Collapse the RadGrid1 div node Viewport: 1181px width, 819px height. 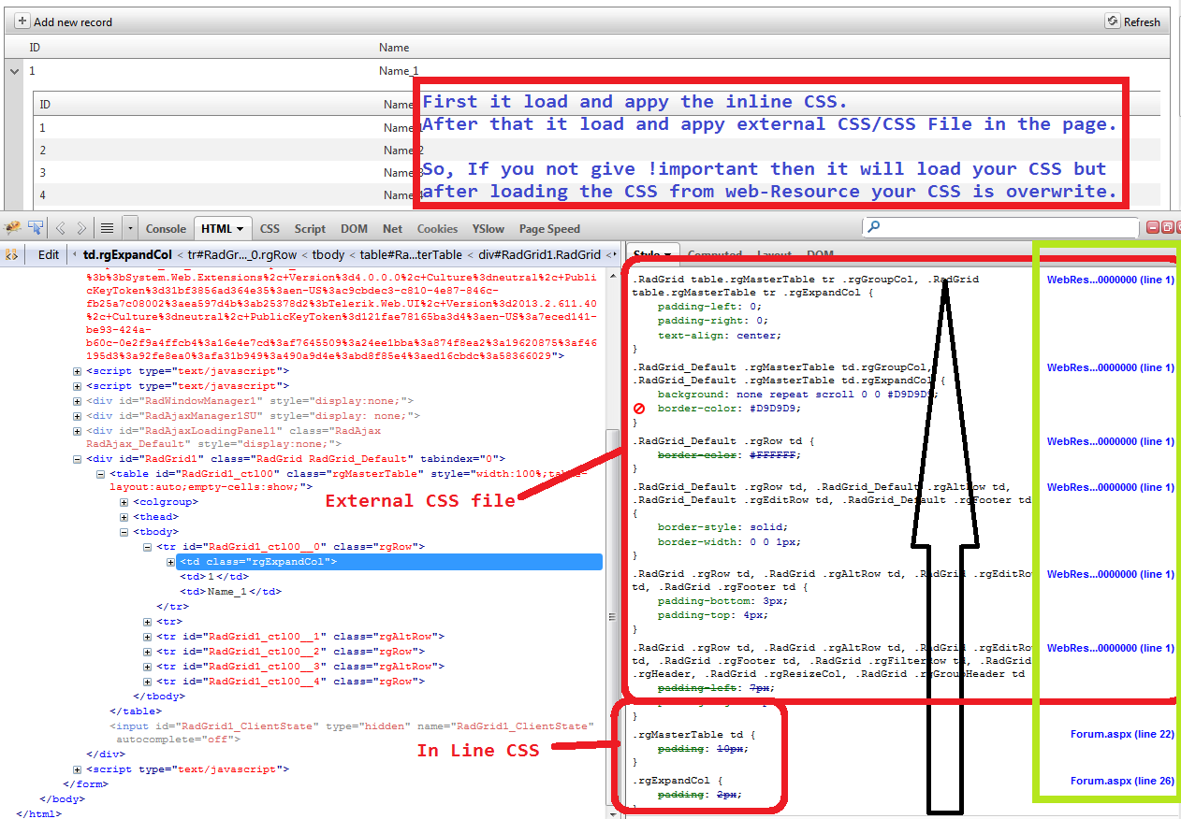(78, 459)
